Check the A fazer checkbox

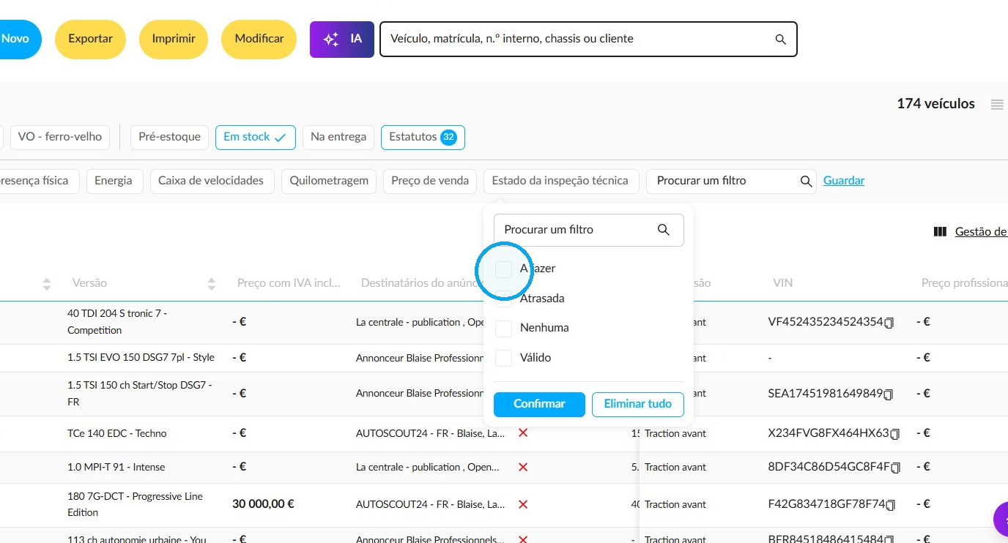coord(503,269)
